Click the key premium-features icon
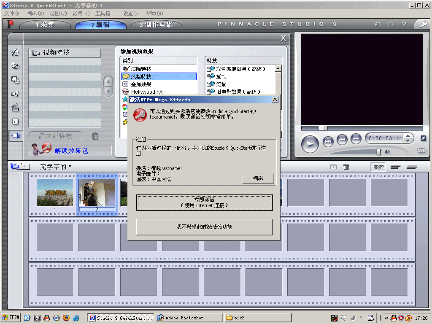Image resolution: width=432 pixels, height=324 pixels. [423, 24]
